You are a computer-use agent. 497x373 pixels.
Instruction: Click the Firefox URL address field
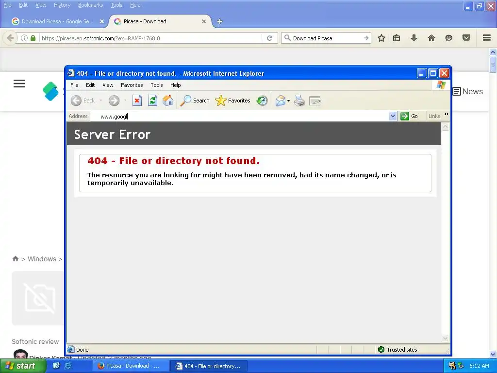click(151, 38)
